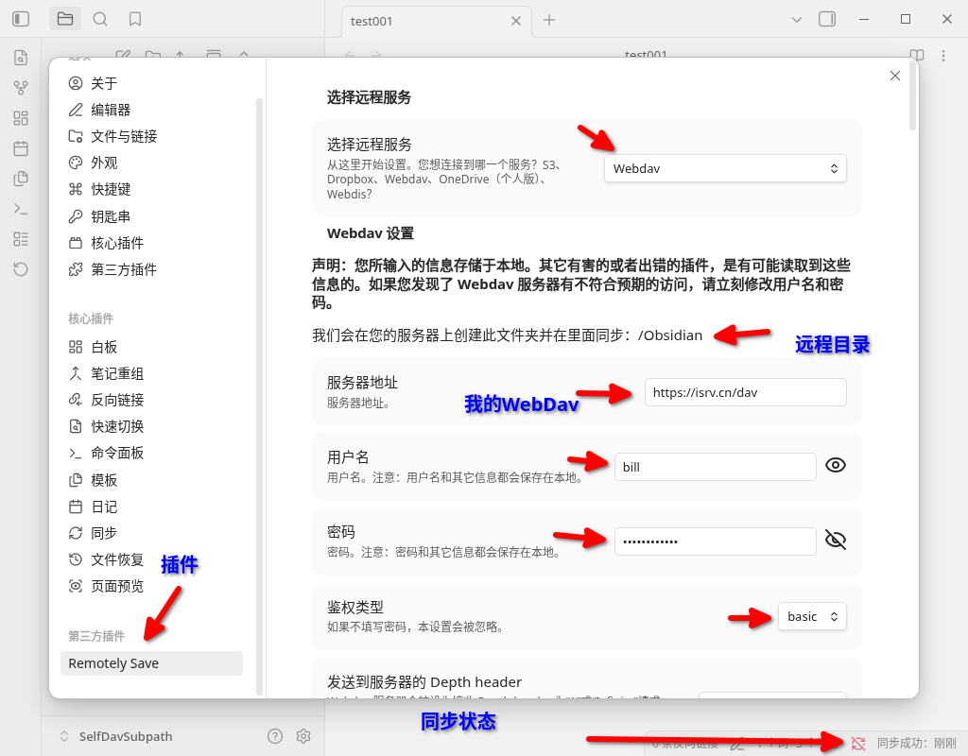Minimize the Obsidian window
The width and height of the screenshot is (968, 756).
coord(864,19)
